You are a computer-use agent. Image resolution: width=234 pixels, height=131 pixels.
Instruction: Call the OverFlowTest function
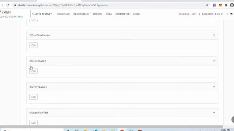click(33, 71)
